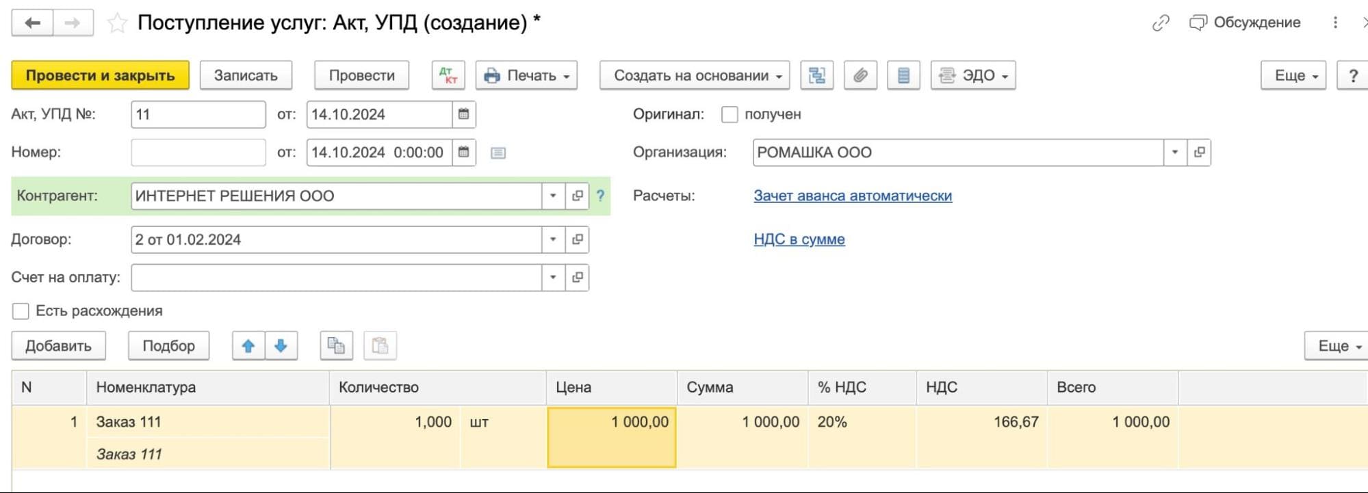The image size is (1368, 493).
Task: Open the Создать на основании menu
Action: tap(694, 75)
